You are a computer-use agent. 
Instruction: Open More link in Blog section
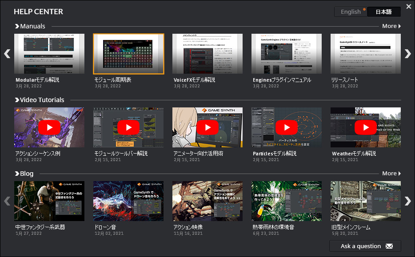391,174
